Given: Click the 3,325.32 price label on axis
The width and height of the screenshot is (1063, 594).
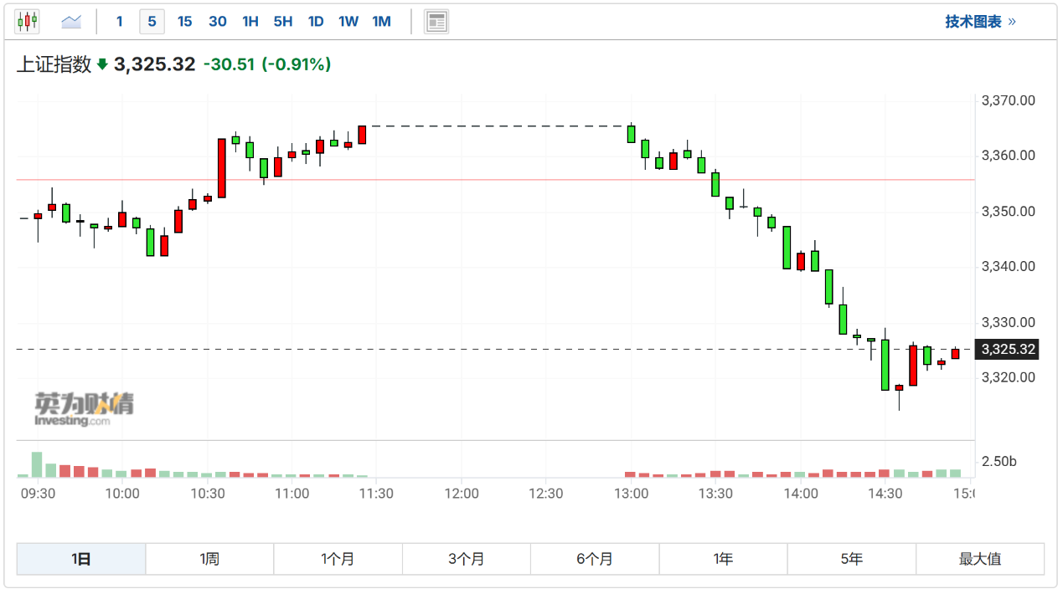Looking at the screenshot, I should (x=1008, y=349).
